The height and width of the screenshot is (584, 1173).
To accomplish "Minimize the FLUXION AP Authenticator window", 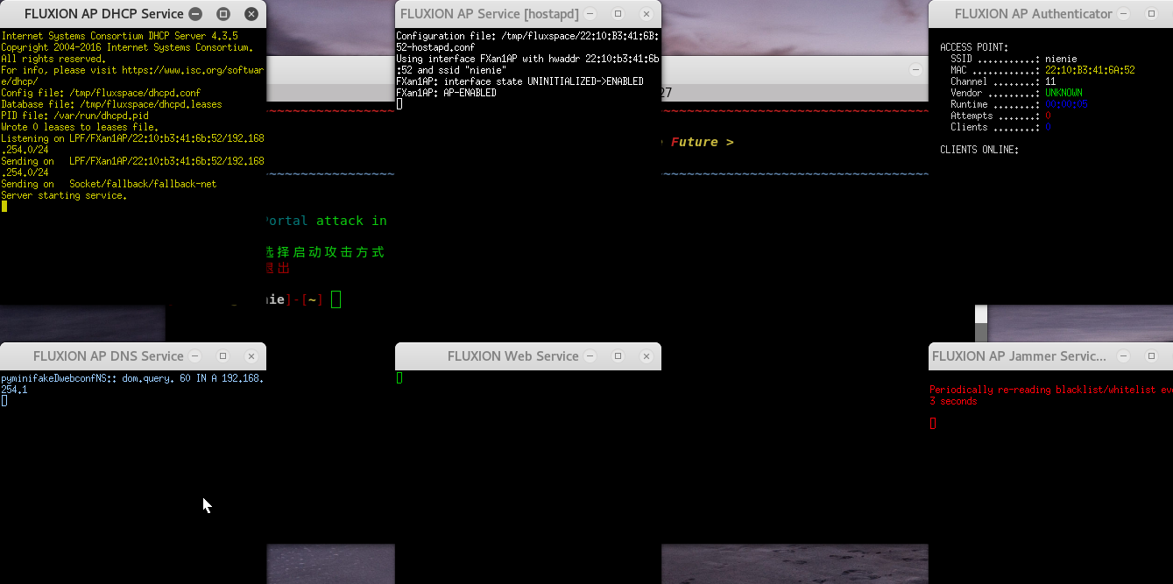I will point(1124,14).
